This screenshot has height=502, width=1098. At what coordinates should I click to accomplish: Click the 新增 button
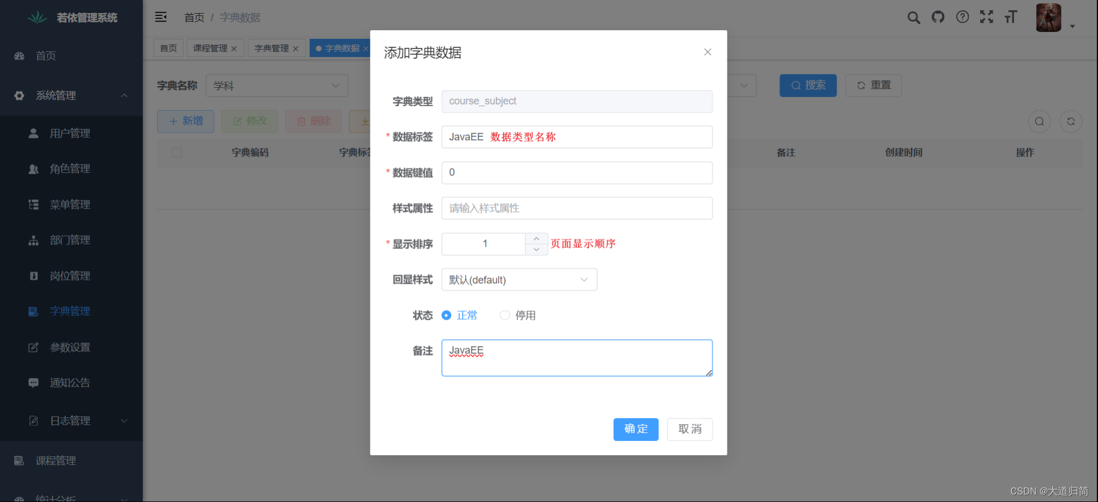(x=186, y=121)
